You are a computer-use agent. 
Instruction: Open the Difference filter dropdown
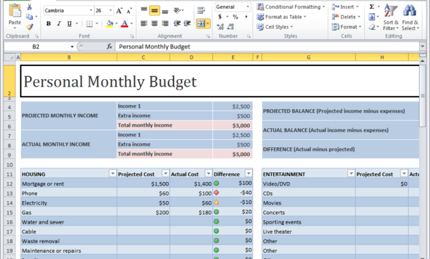(248, 173)
